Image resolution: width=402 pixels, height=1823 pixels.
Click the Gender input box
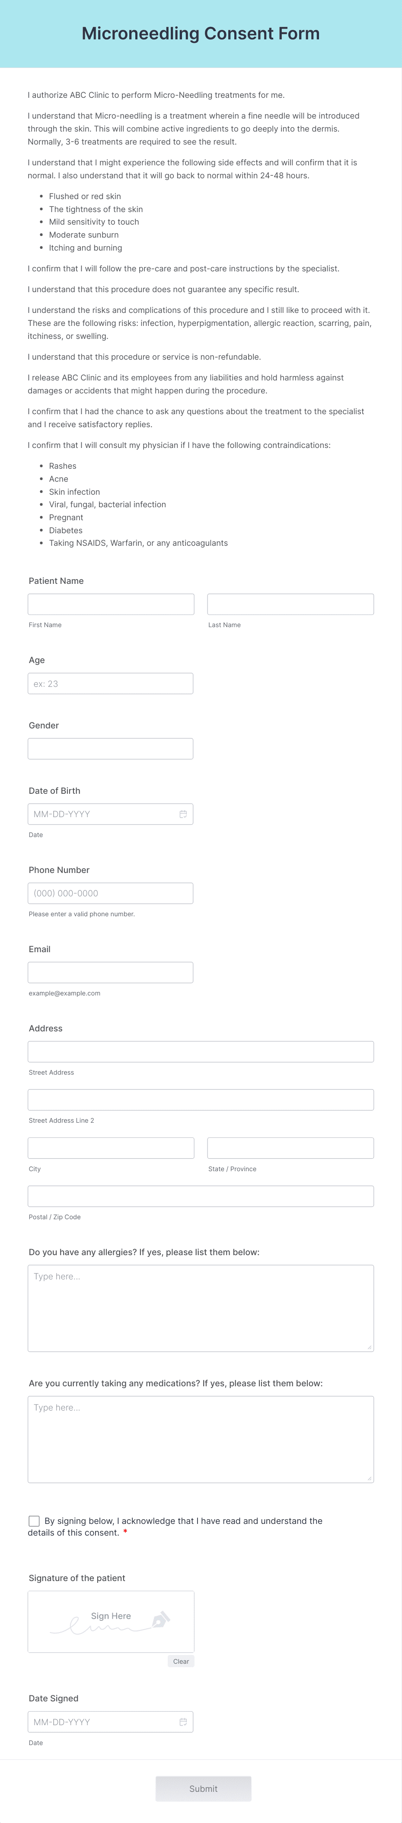coord(110,748)
